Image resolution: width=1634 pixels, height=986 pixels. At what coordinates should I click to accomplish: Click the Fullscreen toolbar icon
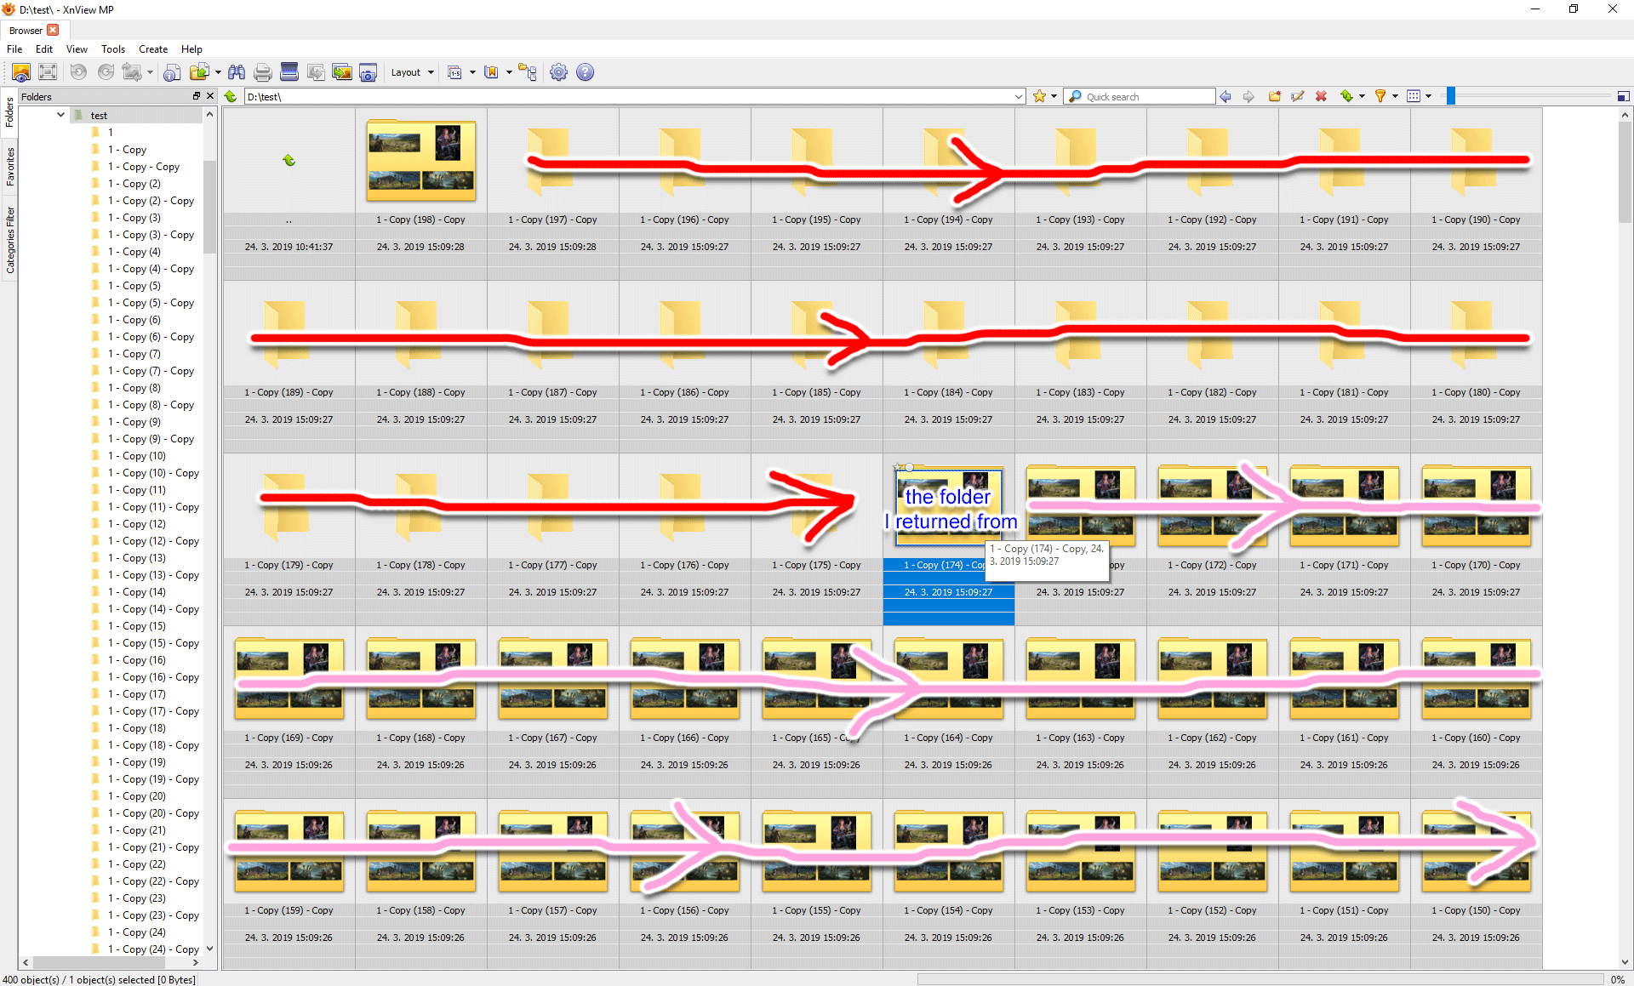(x=48, y=72)
